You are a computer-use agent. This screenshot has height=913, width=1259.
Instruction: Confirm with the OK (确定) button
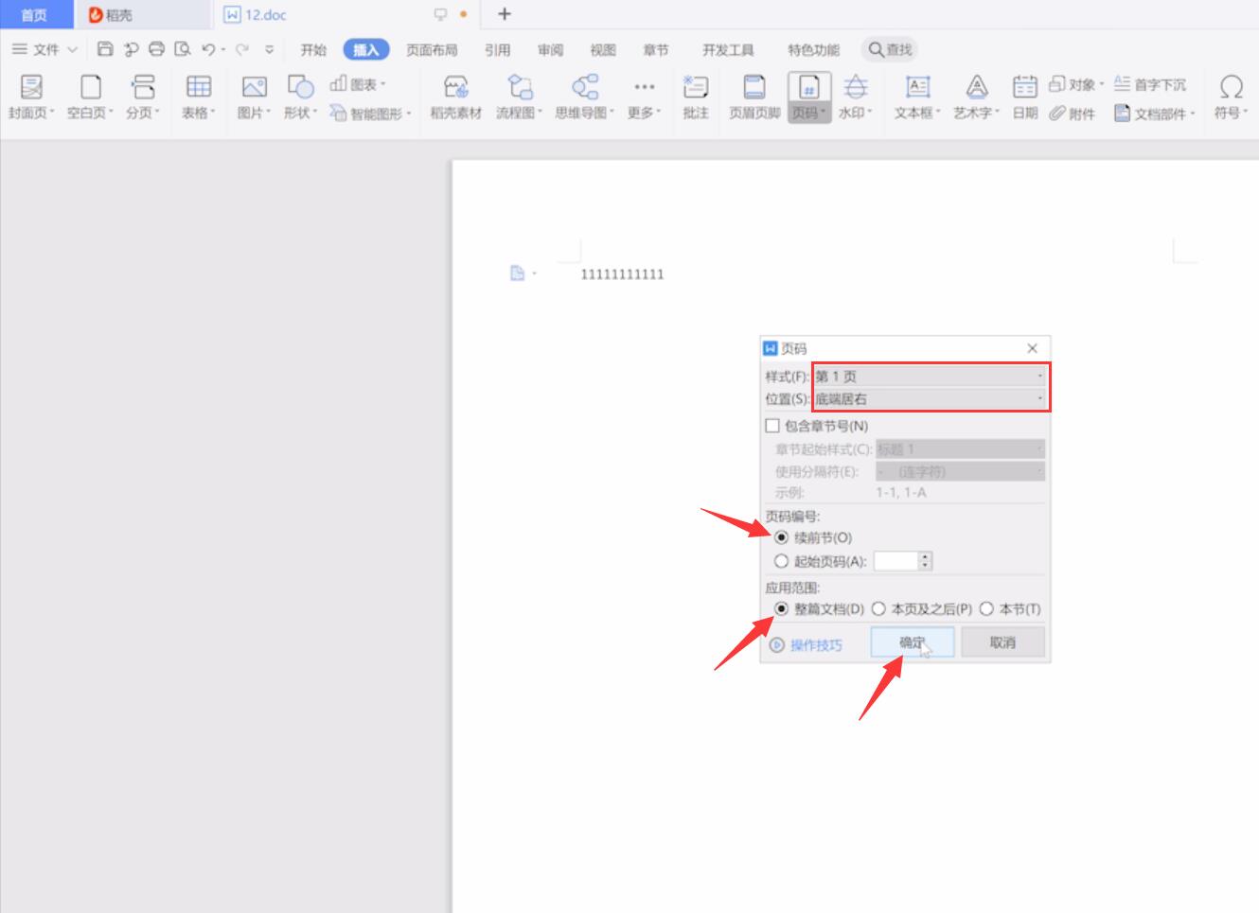coord(913,642)
